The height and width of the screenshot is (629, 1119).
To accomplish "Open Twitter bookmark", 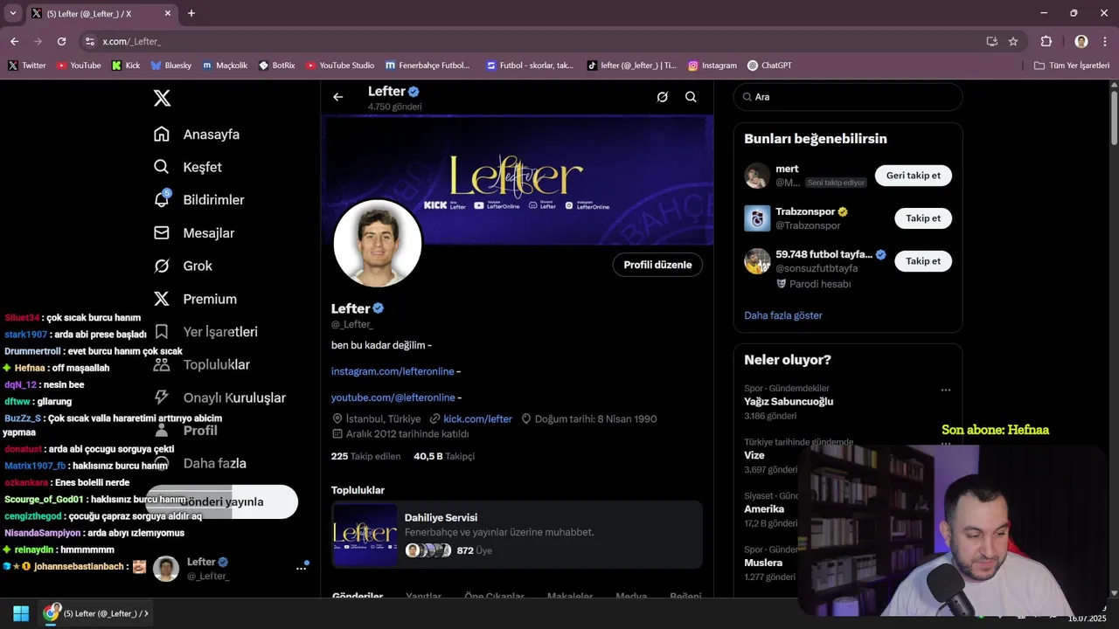I will click(x=27, y=66).
